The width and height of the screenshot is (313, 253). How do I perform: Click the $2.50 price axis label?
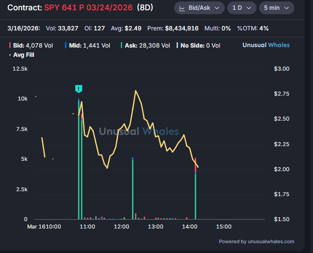(x=282, y=119)
